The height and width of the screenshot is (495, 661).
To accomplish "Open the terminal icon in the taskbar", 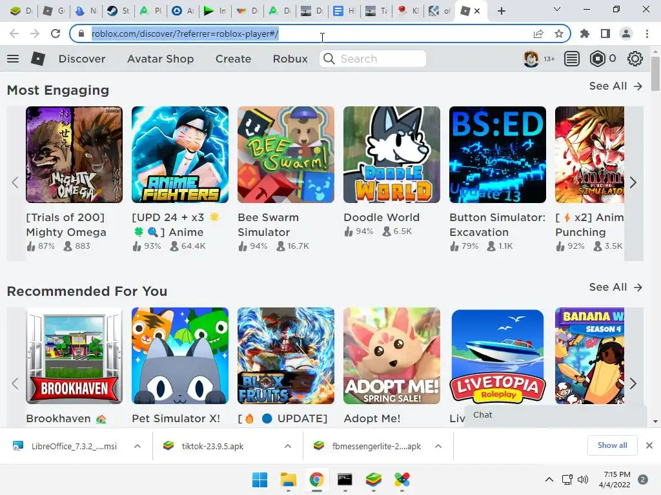I will pyautogui.click(x=345, y=480).
